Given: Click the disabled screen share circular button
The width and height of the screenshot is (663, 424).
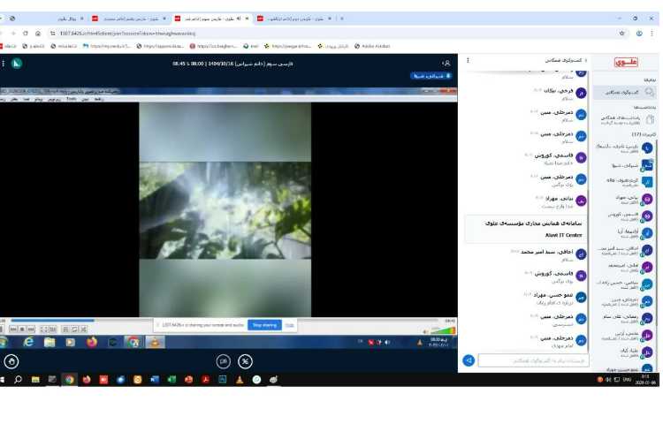Looking at the screenshot, I should (245, 360).
